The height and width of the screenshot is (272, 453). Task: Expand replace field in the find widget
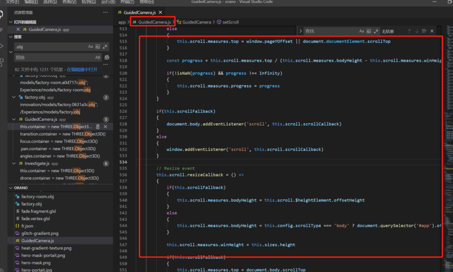(301, 31)
